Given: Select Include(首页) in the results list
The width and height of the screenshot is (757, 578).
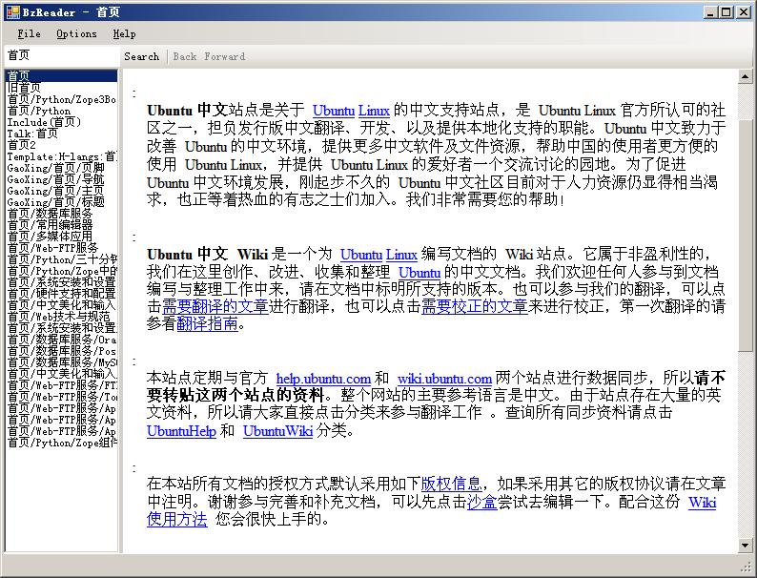Looking at the screenshot, I should pyautogui.click(x=61, y=122).
